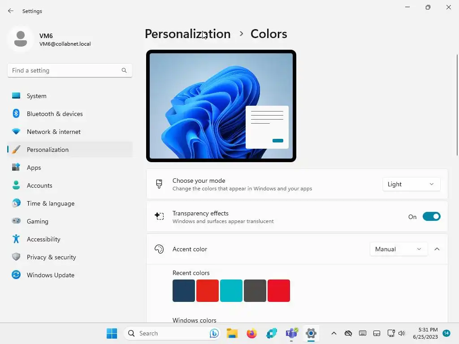Open Privacy & security page
The height and width of the screenshot is (344, 459).
pyautogui.click(x=69, y=257)
